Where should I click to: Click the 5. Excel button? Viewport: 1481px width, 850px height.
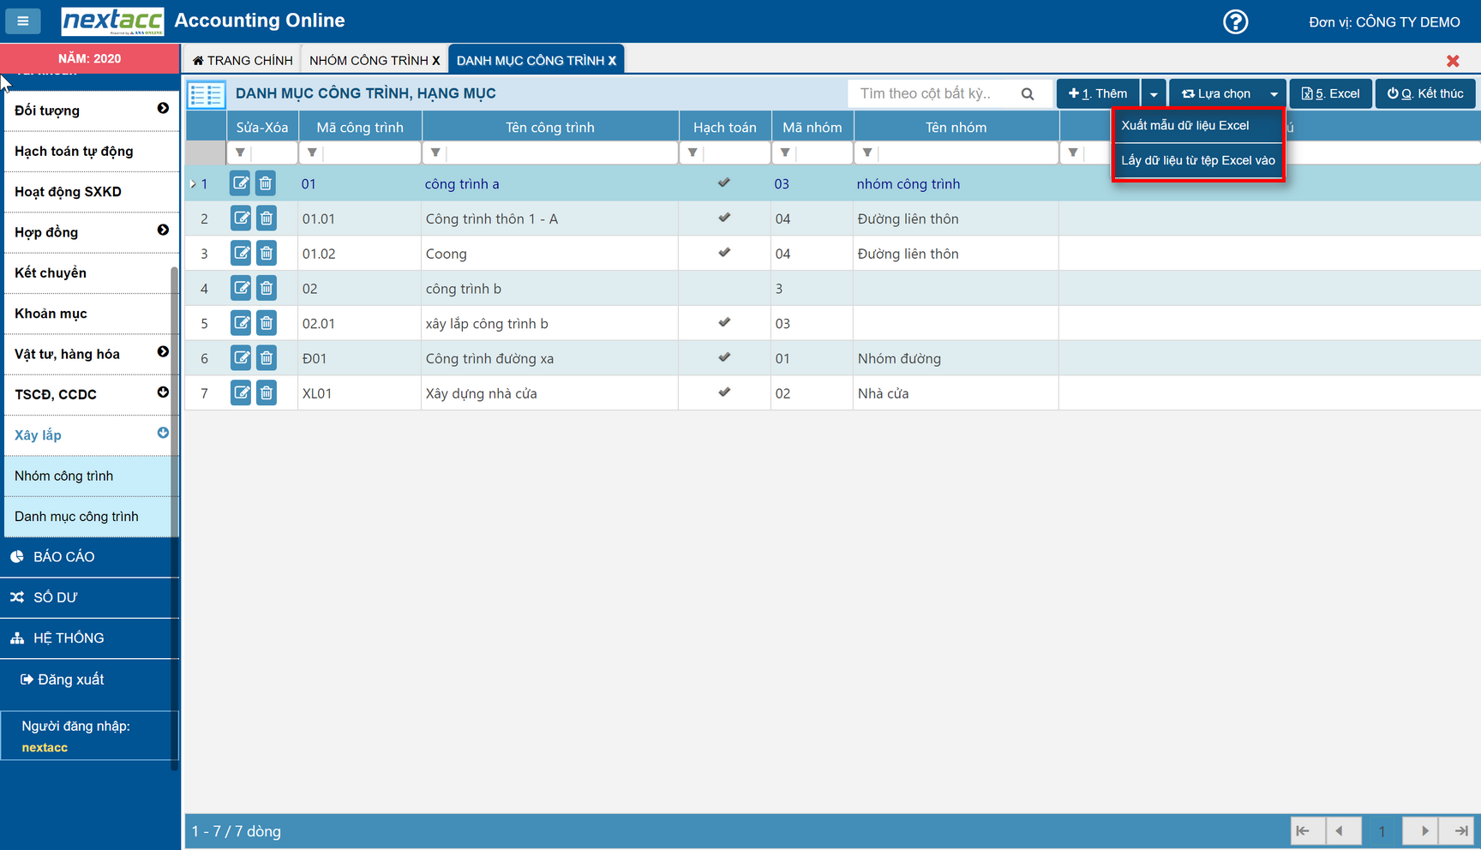[1330, 93]
